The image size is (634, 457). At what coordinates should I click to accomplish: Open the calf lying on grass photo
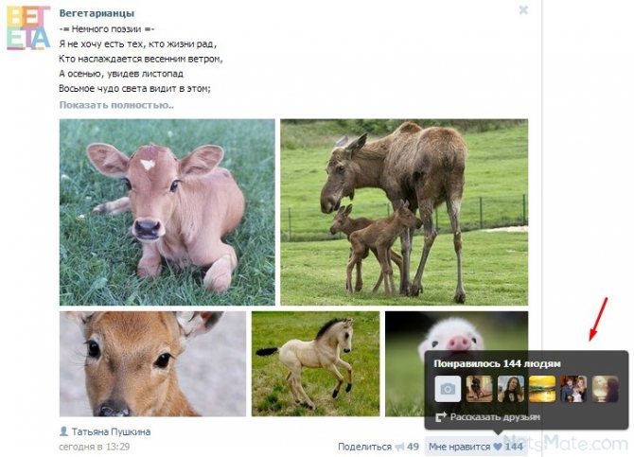(167, 212)
